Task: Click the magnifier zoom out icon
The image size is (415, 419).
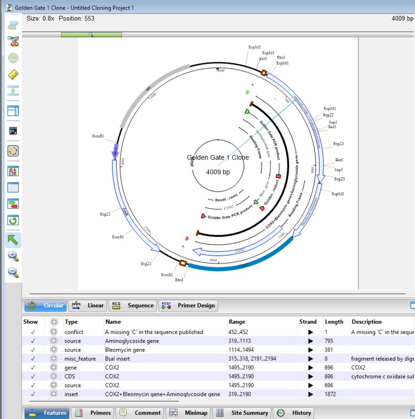Action: [x=13, y=273]
